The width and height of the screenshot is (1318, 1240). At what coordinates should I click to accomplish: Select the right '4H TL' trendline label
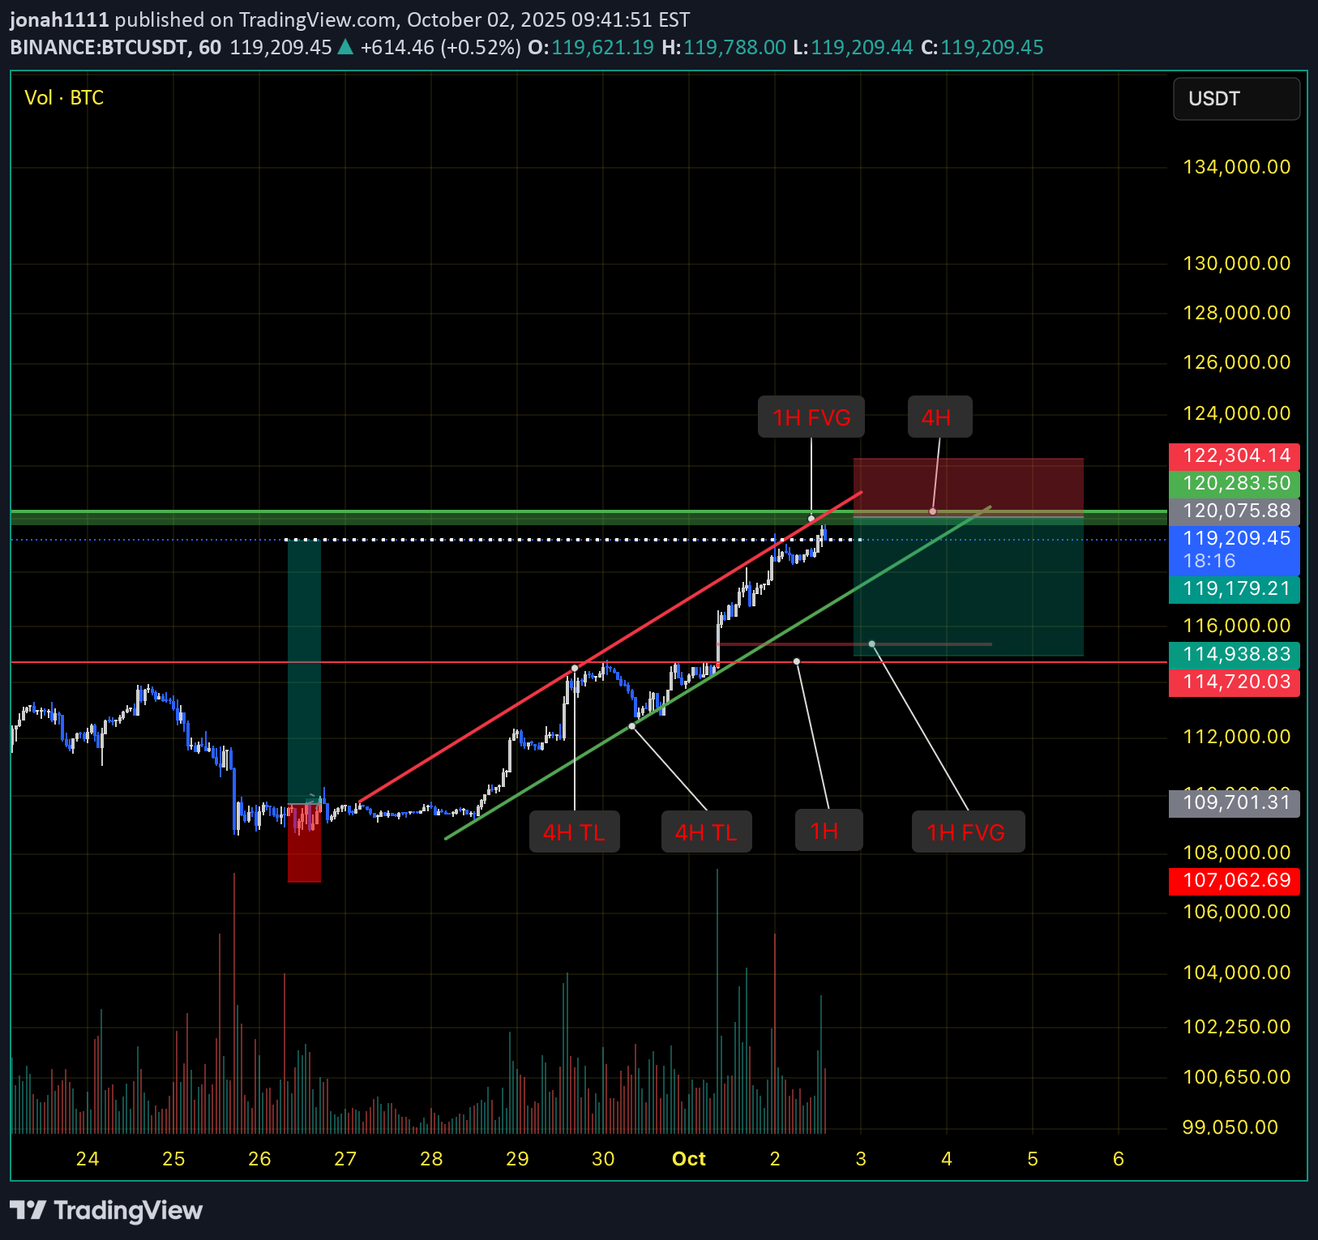pyautogui.click(x=706, y=831)
